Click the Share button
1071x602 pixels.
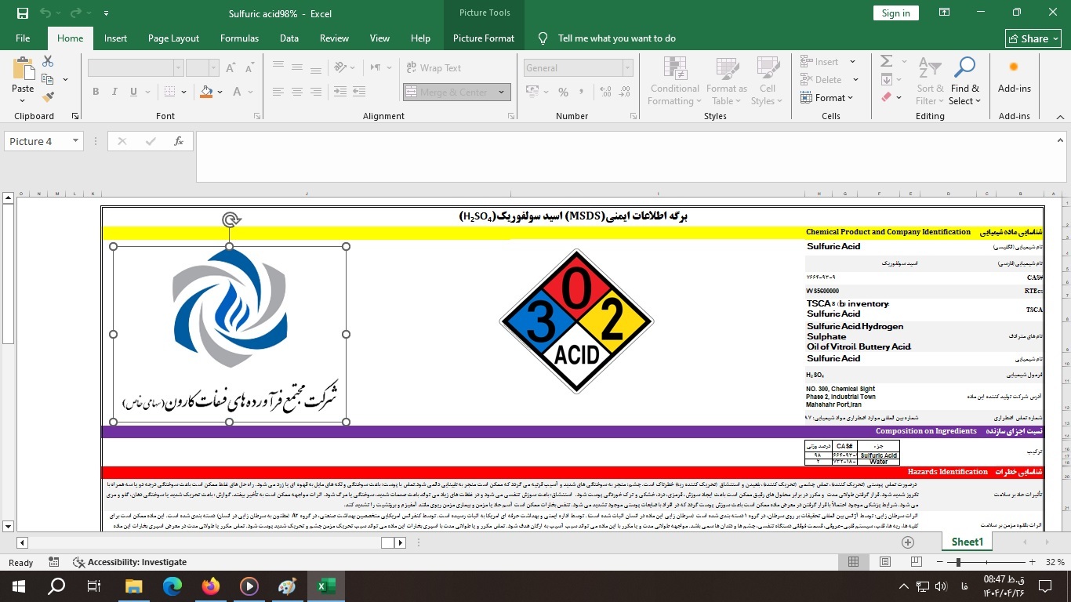tap(1033, 38)
